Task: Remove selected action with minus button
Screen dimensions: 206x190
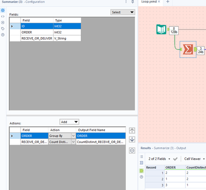Action: tap(132, 151)
